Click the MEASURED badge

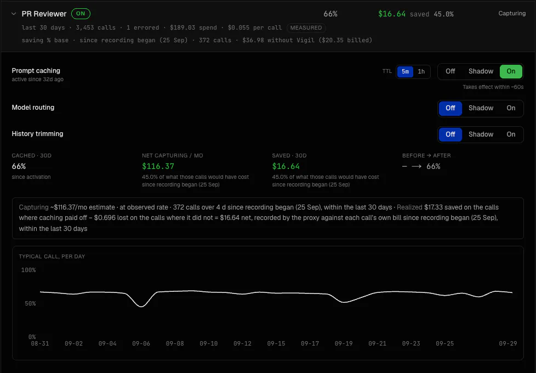click(x=306, y=28)
